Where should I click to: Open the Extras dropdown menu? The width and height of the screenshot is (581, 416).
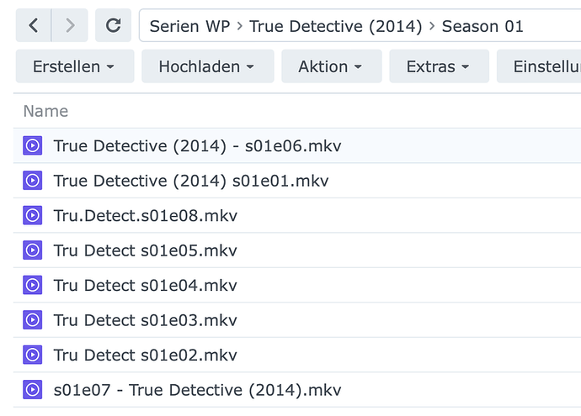point(438,66)
